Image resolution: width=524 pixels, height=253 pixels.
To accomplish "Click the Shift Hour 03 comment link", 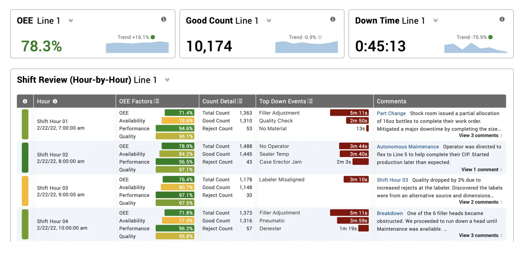I will point(392,180).
